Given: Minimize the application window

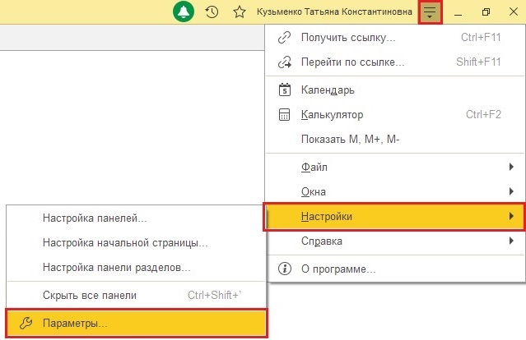Looking at the screenshot, I should (x=459, y=12).
